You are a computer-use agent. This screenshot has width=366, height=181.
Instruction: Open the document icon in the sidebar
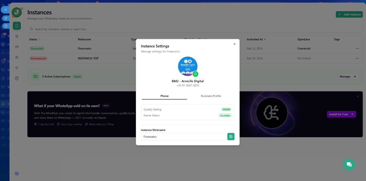[17, 36]
